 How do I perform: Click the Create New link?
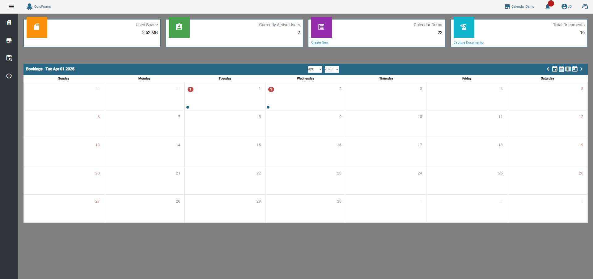320,43
